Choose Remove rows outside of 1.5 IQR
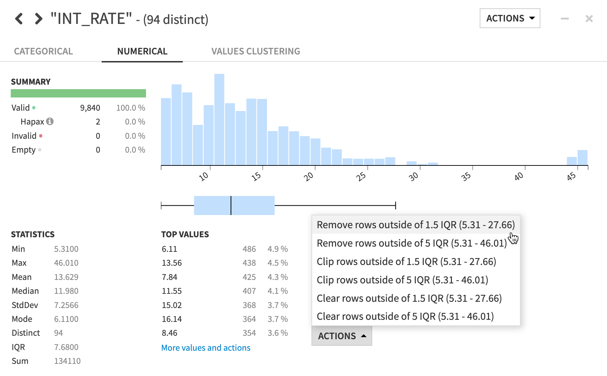The height and width of the screenshot is (376, 607). coord(416,225)
